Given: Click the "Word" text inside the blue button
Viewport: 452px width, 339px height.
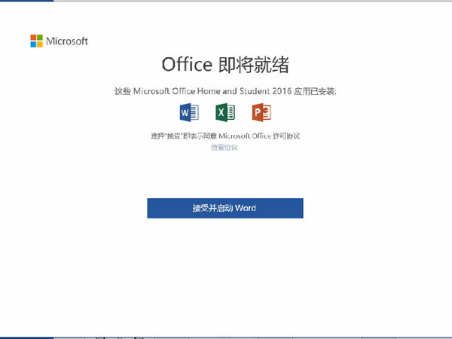Looking at the screenshot, I should click(246, 208).
